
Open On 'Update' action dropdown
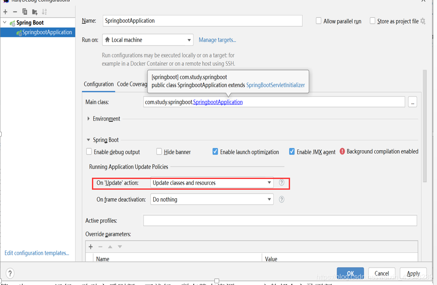[x=212, y=182]
